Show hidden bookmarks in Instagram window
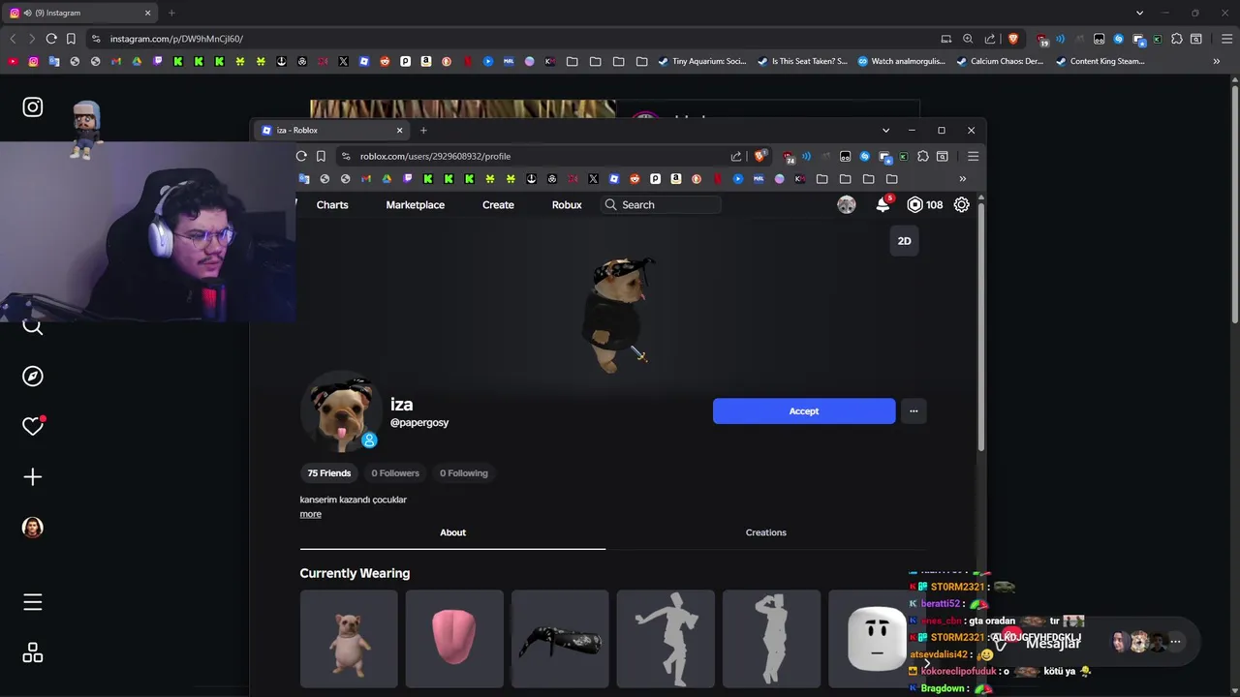This screenshot has width=1240, height=697. pyautogui.click(x=1217, y=61)
